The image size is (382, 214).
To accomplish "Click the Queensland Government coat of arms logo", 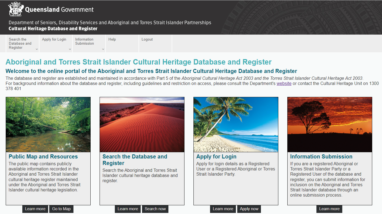I will (x=16, y=9).
